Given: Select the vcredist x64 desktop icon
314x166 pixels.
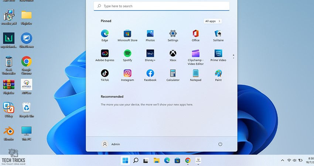Looking at the screenshot, I should (x=9, y=17).
